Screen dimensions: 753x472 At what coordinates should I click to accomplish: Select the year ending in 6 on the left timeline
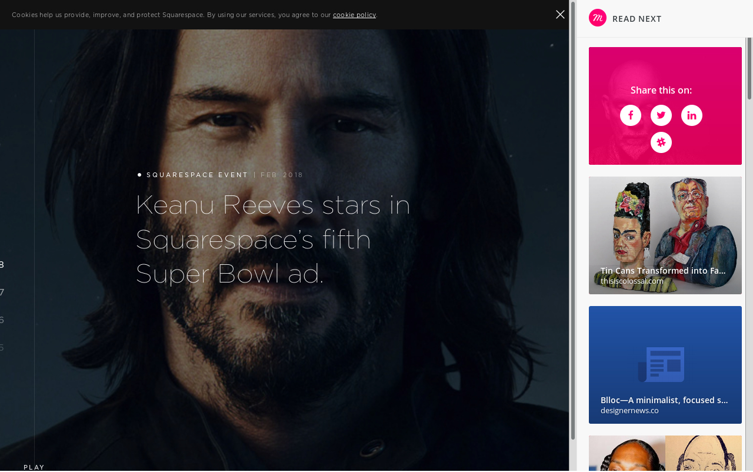(x=2, y=320)
